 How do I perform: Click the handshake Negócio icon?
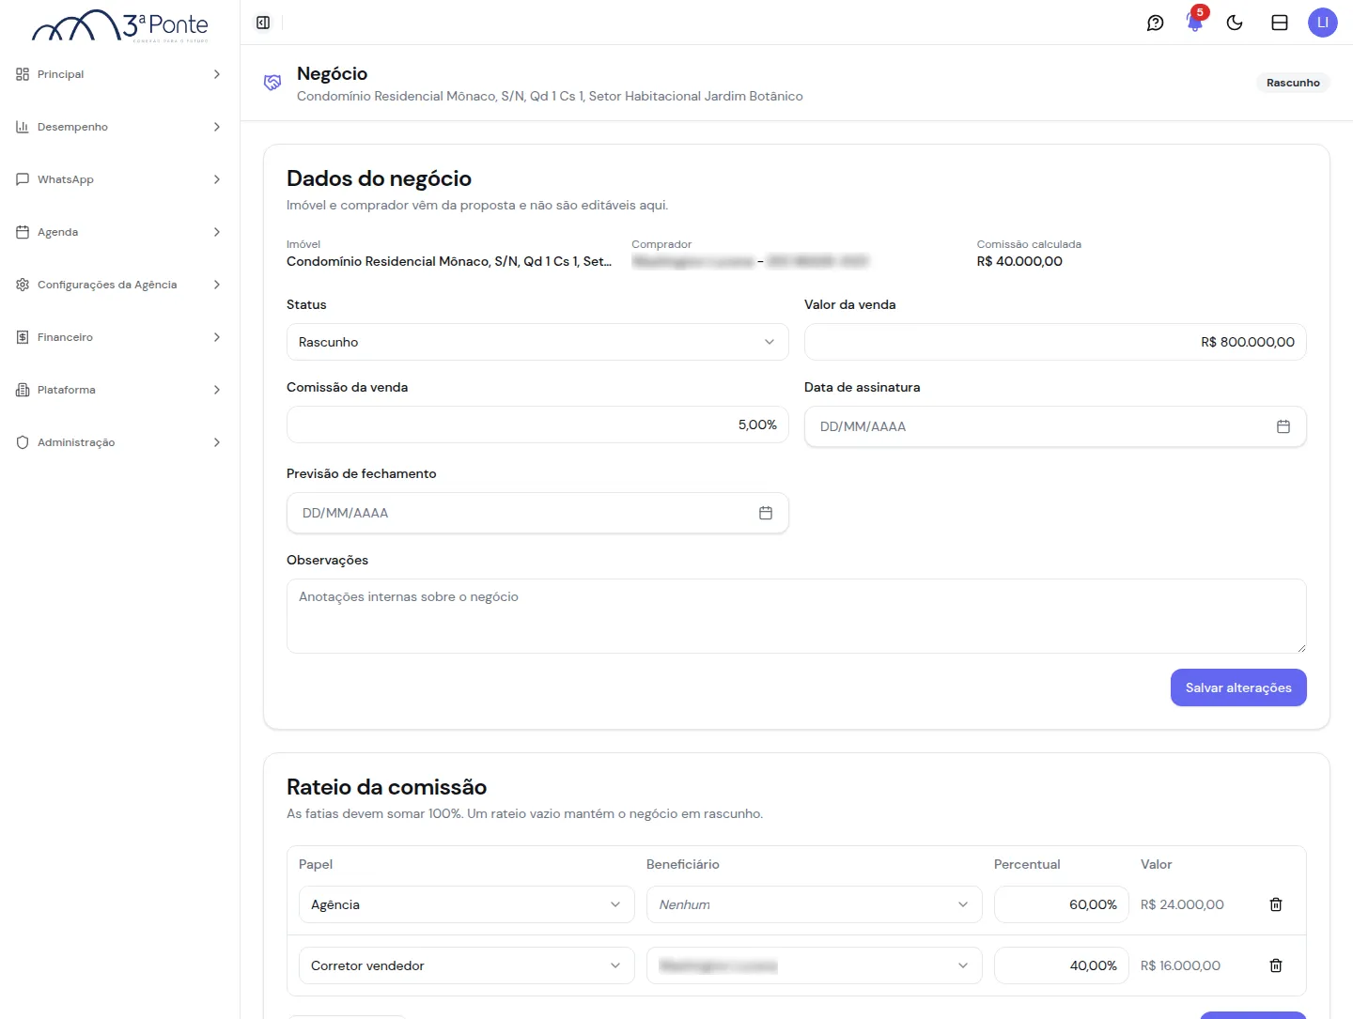click(272, 83)
